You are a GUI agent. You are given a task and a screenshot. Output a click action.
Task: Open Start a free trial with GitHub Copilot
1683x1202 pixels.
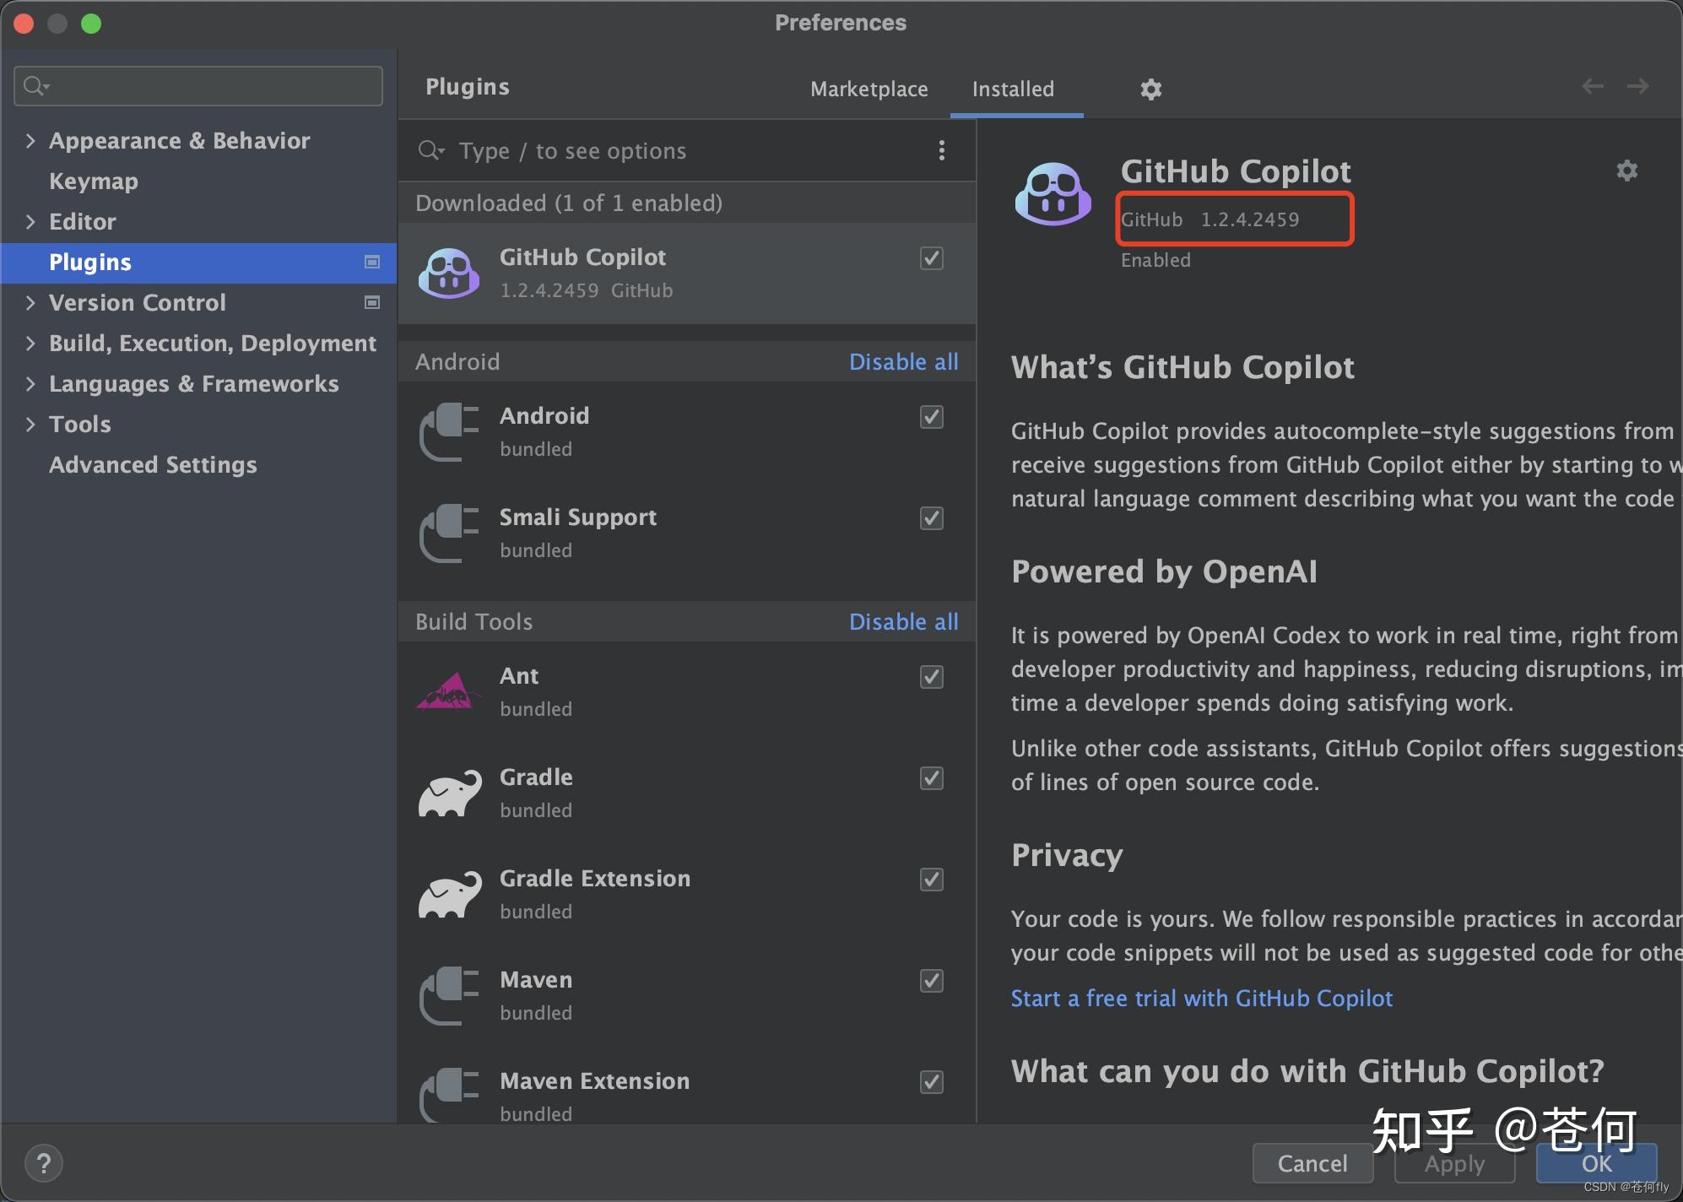pyautogui.click(x=1201, y=998)
